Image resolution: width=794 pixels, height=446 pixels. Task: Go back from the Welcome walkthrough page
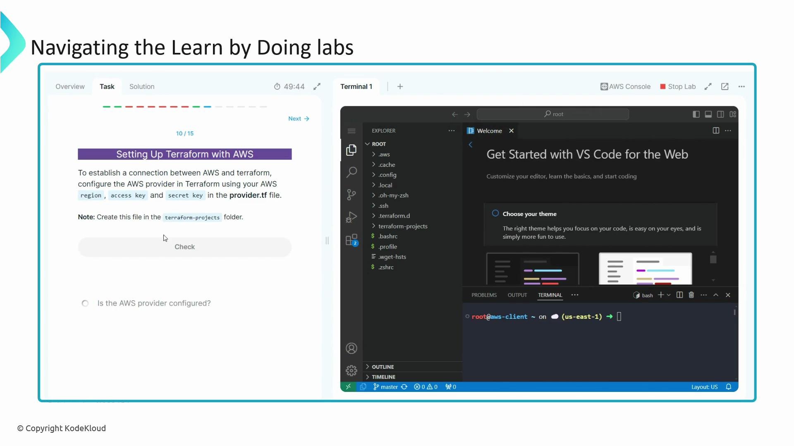[x=470, y=145]
